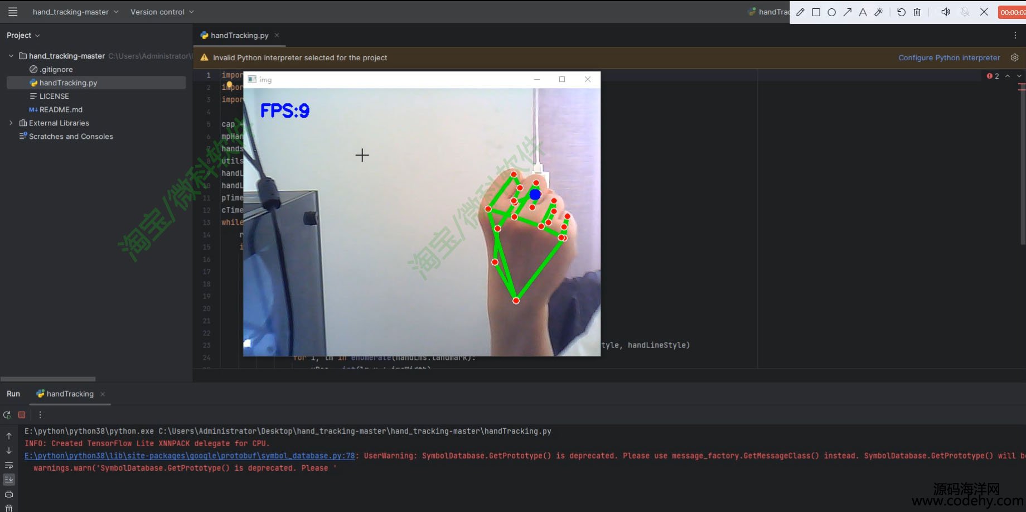Click the red recording timer
1026x512 pixels.
(x=1012, y=12)
